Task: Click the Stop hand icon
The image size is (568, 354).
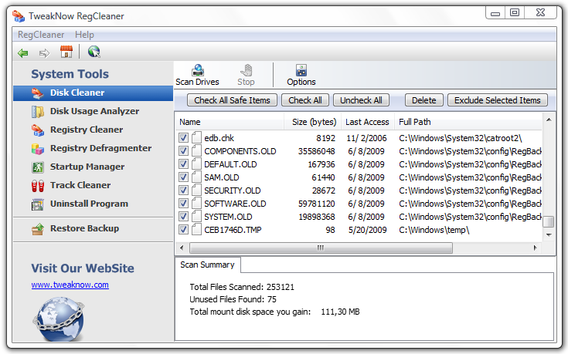Action: [x=247, y=70]
